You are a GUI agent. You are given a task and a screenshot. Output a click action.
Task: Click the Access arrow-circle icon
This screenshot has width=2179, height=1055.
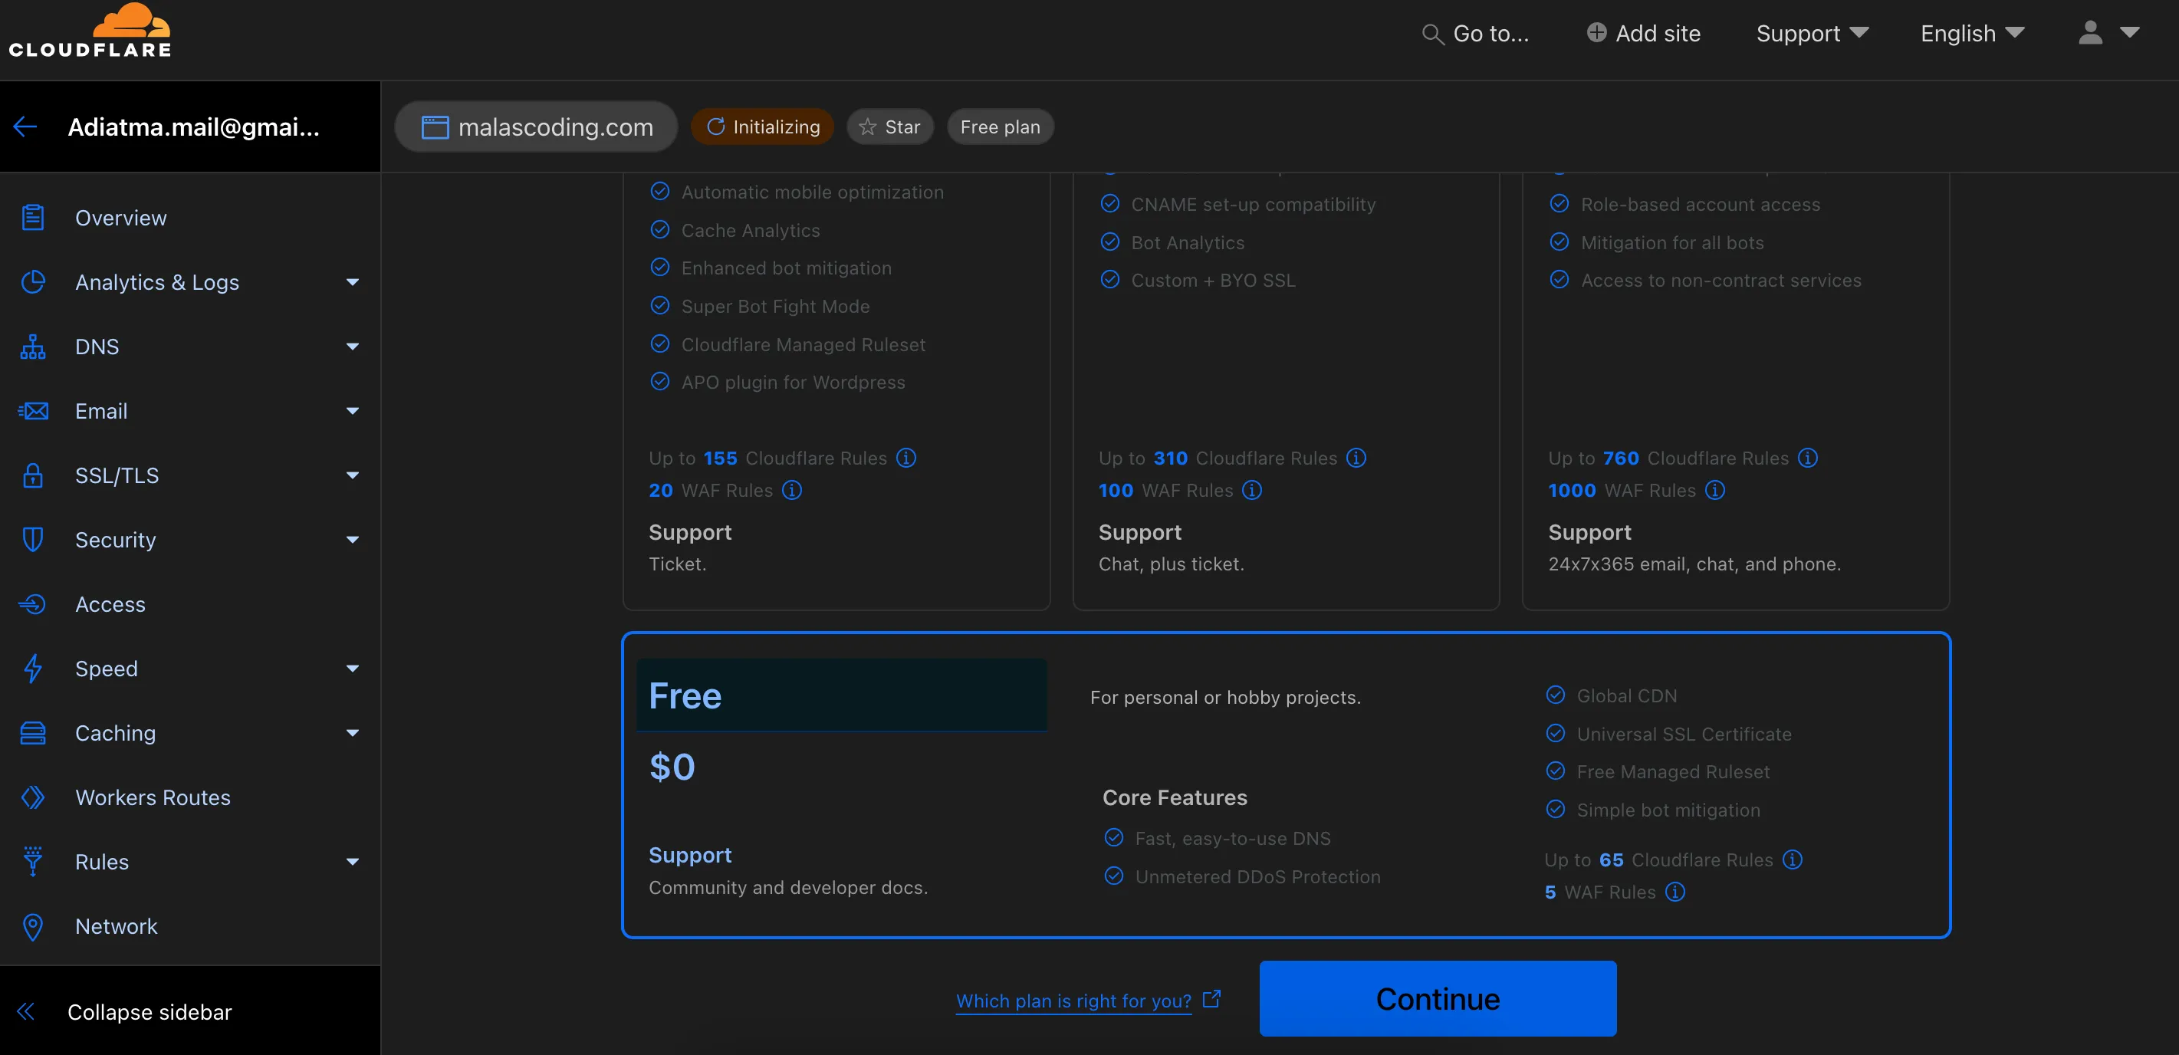coord(33,604)
